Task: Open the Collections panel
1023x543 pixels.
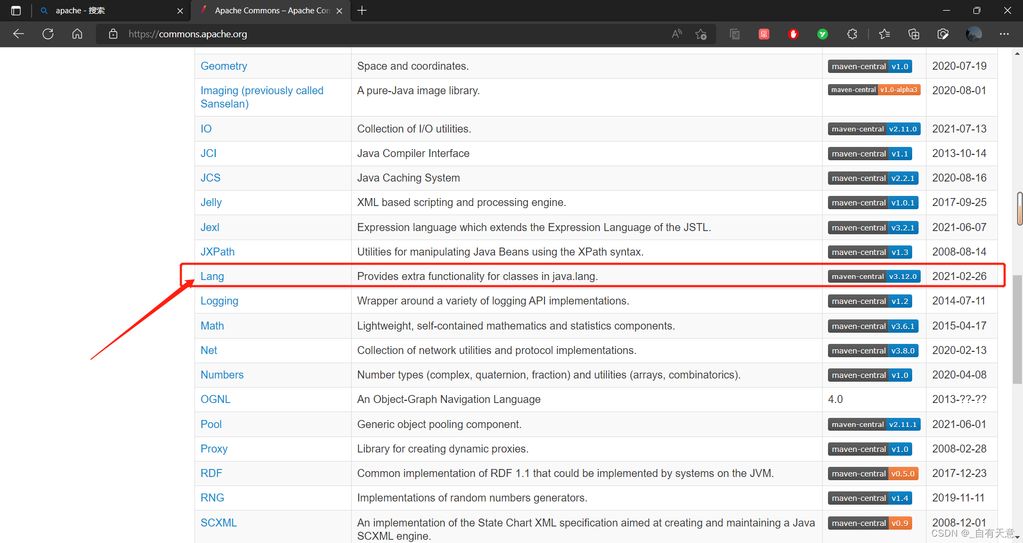Action: 914,34
